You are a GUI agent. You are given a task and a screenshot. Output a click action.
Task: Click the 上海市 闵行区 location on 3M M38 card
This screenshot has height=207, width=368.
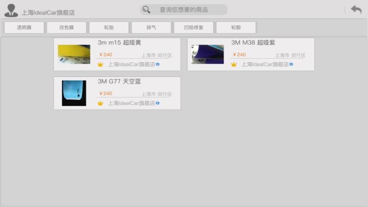[290, 55]
